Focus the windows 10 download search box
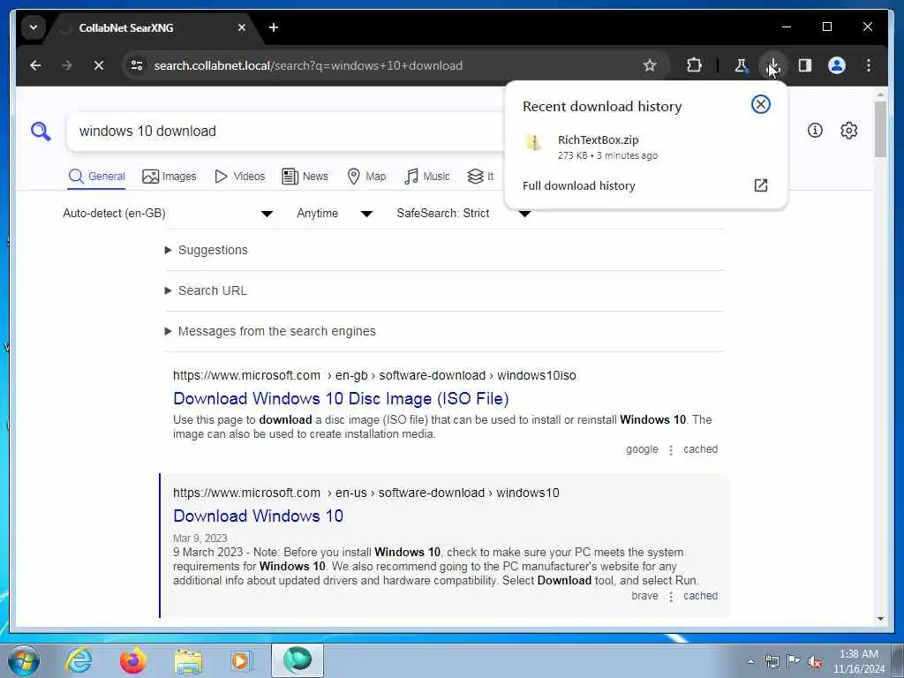Screen dimensions: 904x678 (x=285, y=132)
